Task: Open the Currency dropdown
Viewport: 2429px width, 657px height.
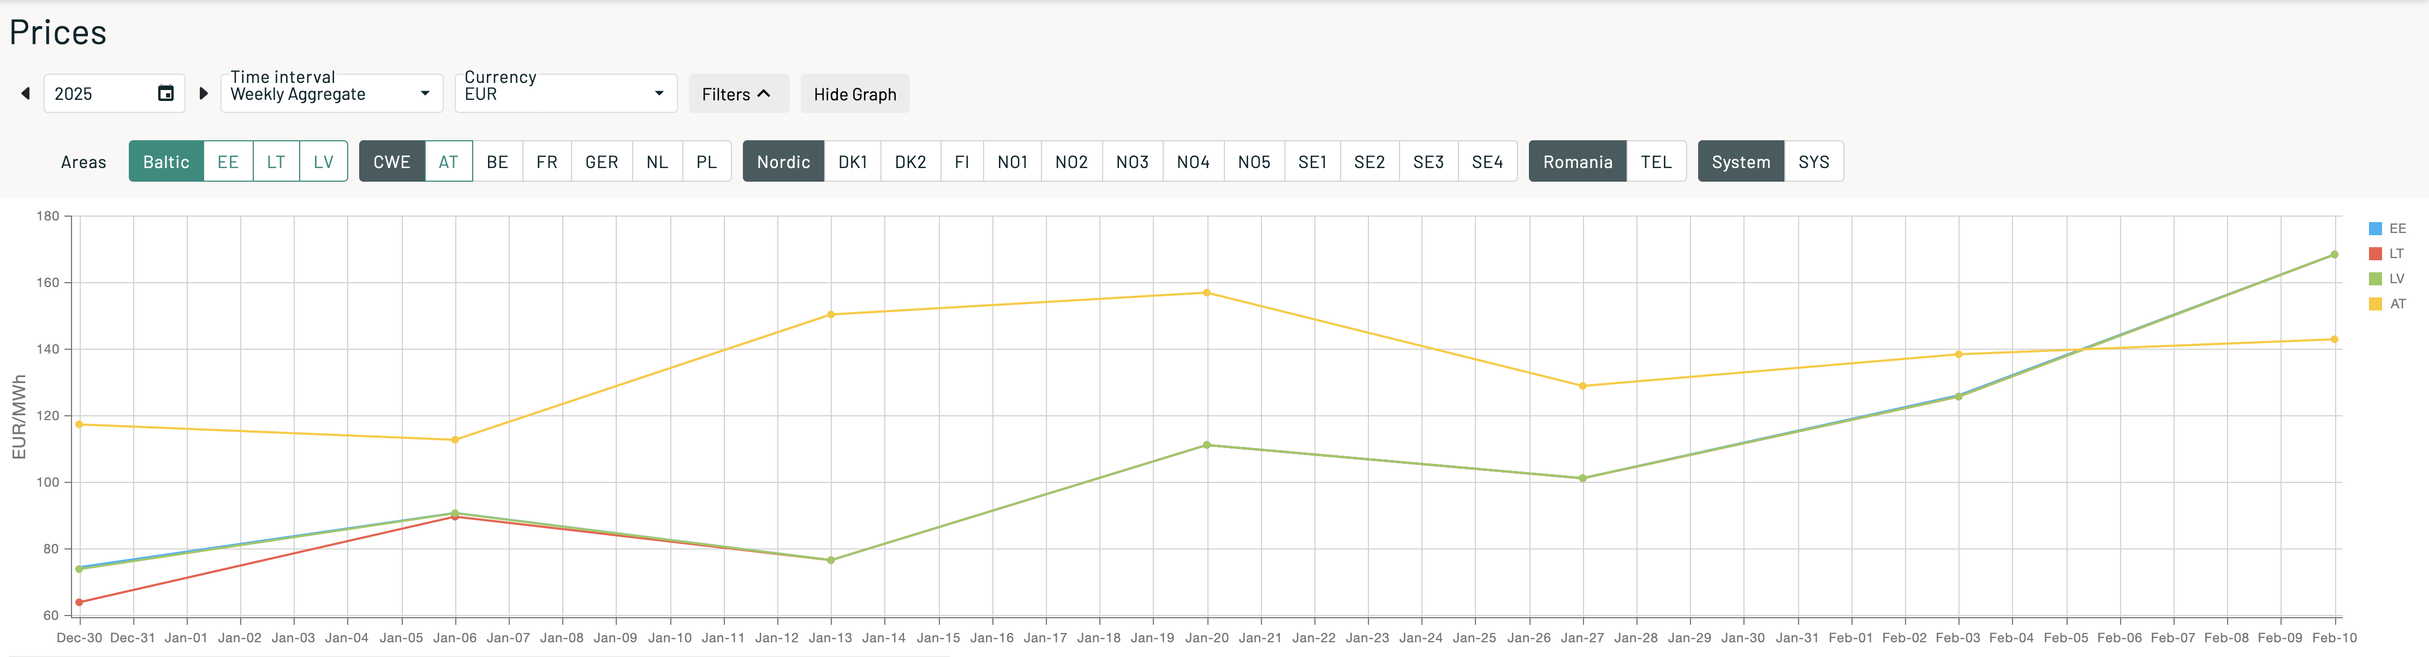Action: click(565, 93)
